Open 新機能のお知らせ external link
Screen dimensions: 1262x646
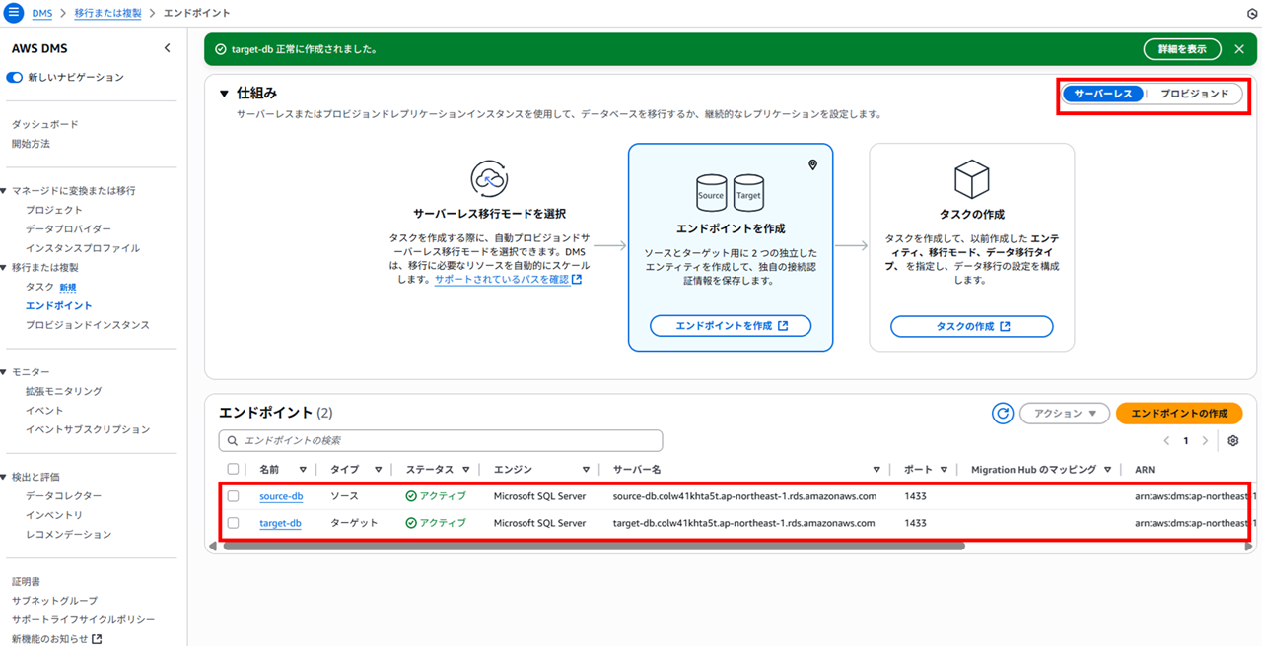click(57, 638)
